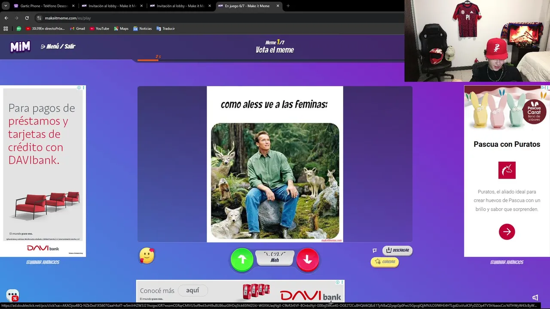Close the bottom DAVIbank banner ad

[x=342, y=282]
